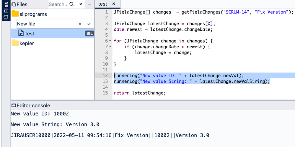This screenshot has height=147, width=295.
Task: Click the magnifier search icon
Action: pyautogui.click(x=72, y=4)
